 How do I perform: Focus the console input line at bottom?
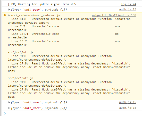coord(72,113)
